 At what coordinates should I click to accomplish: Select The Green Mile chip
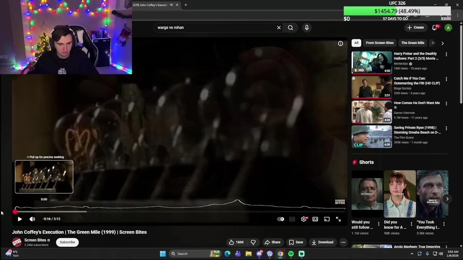(412, 43)
